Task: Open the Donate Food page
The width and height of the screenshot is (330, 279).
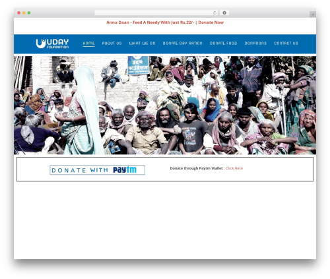Action: tap(223, 44)
